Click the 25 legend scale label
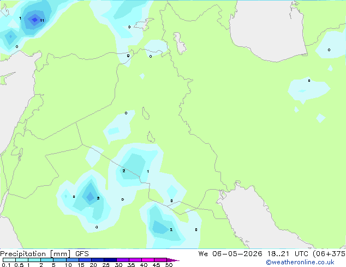 pyautogui.click(x=106, y=265)
